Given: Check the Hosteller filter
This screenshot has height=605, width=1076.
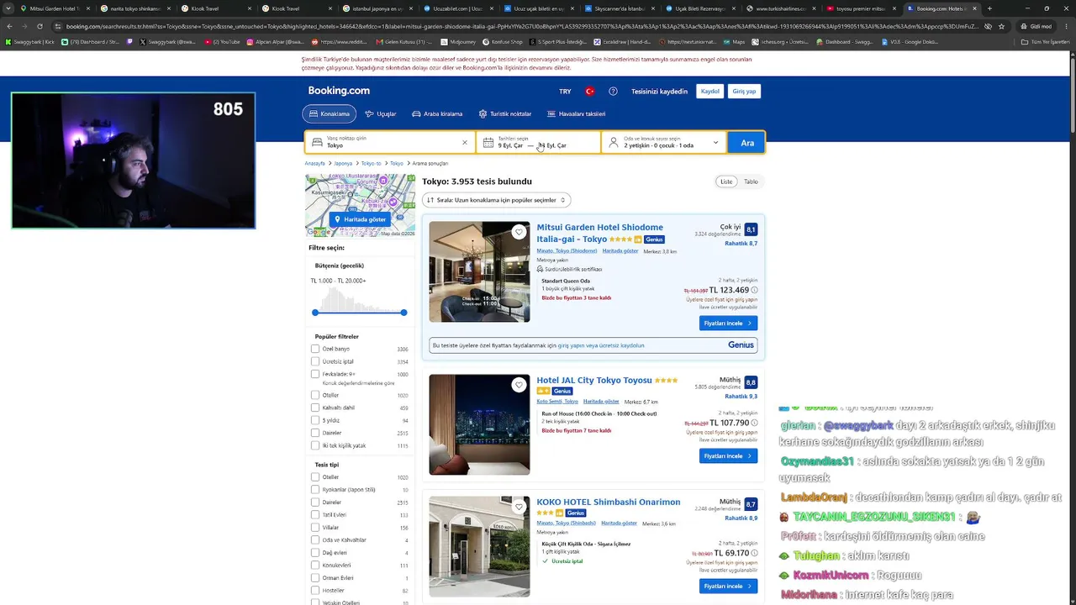Looking at the screenshot, I should (315, 591).
